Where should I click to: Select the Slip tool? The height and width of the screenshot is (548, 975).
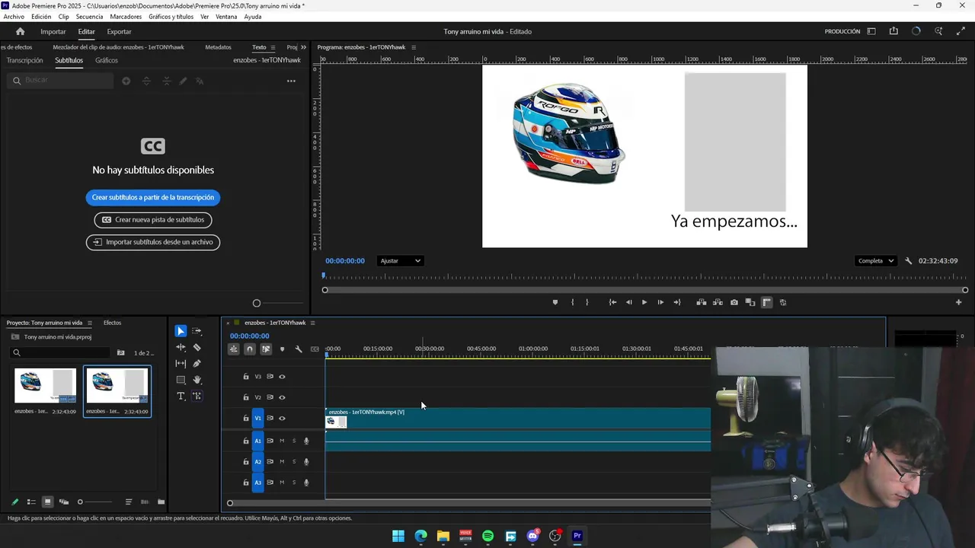point(181,364)
